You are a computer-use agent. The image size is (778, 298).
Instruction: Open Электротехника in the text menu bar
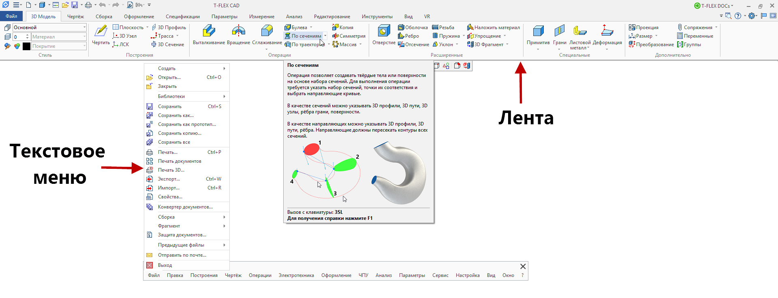pos(296,275)
